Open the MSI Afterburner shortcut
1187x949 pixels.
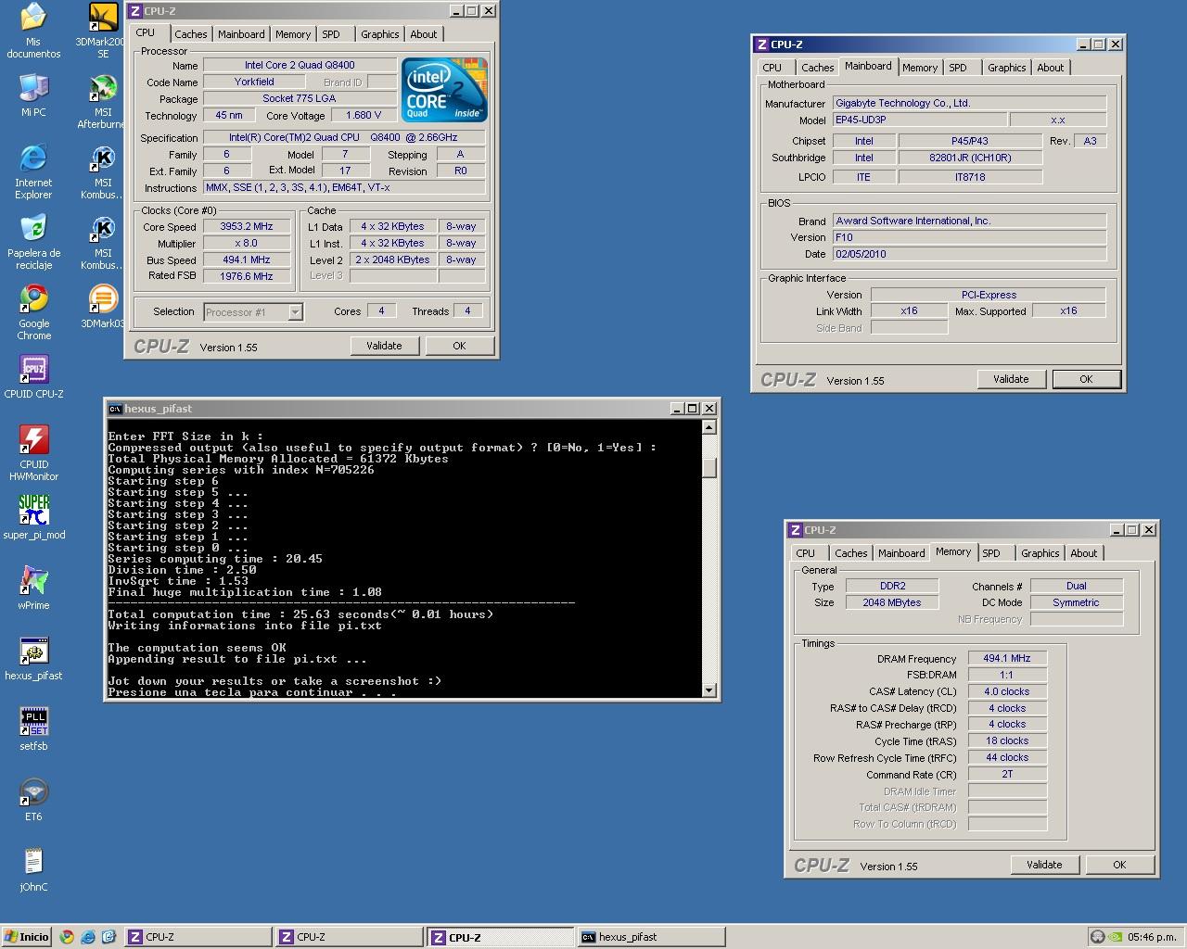(102, 101)
